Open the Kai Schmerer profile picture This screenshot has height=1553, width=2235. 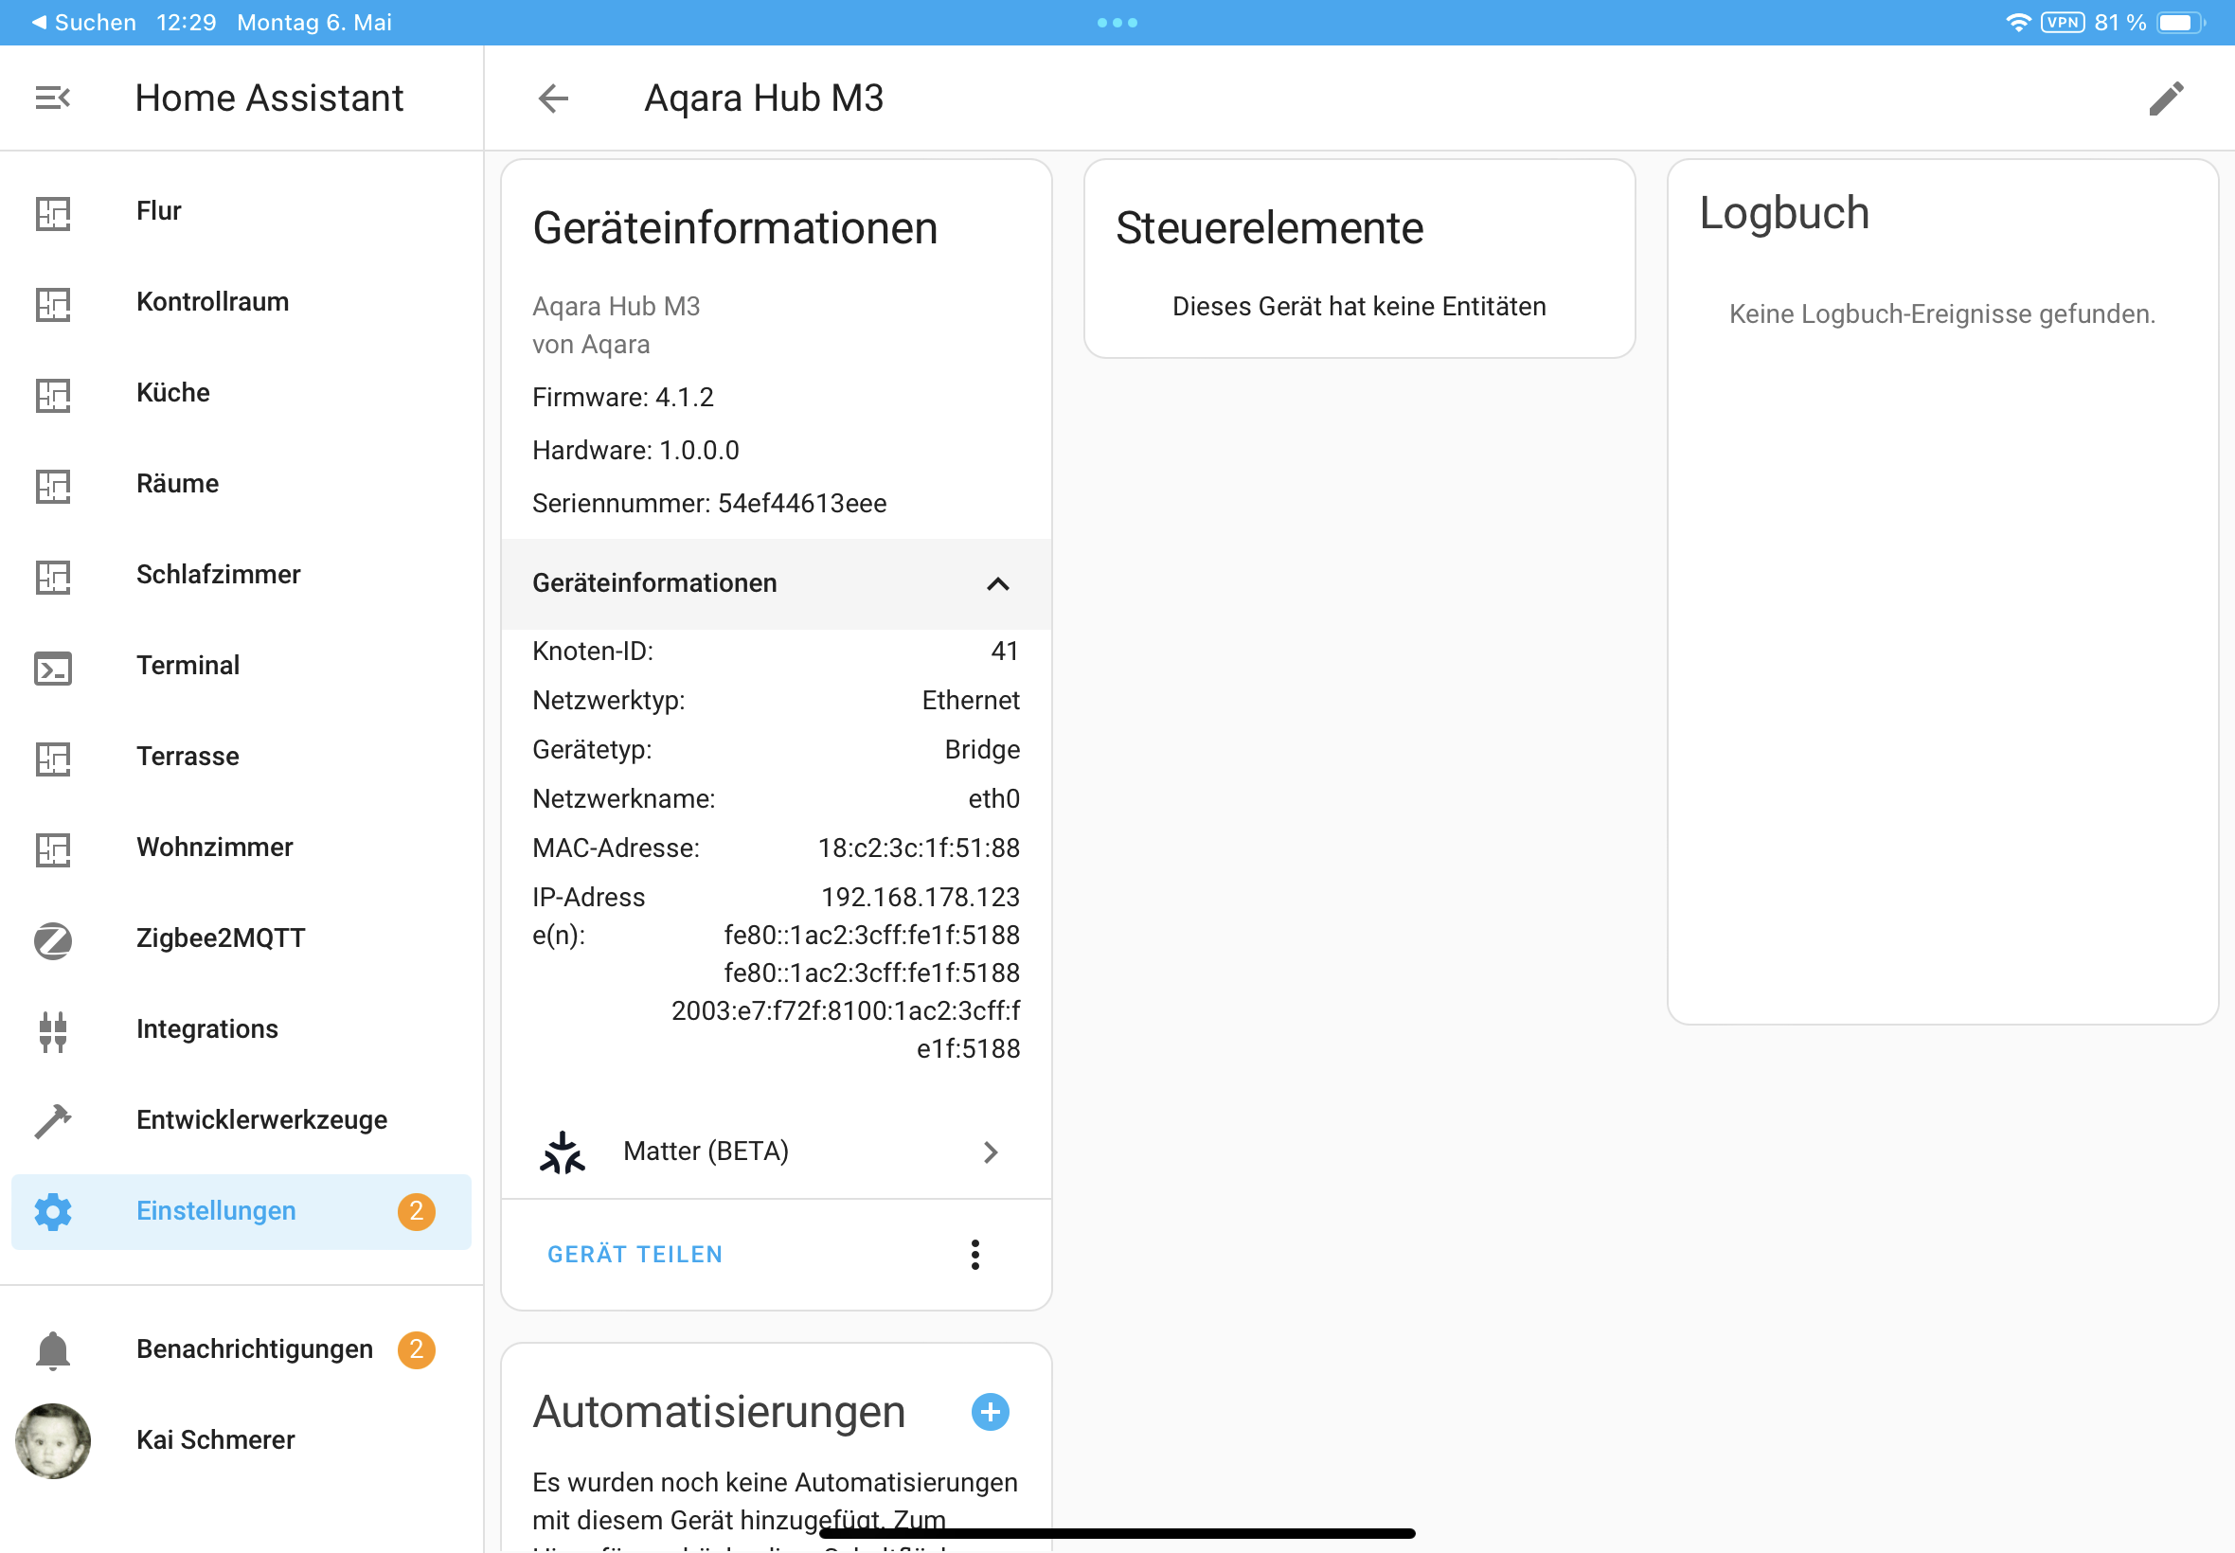(52, 1441)
